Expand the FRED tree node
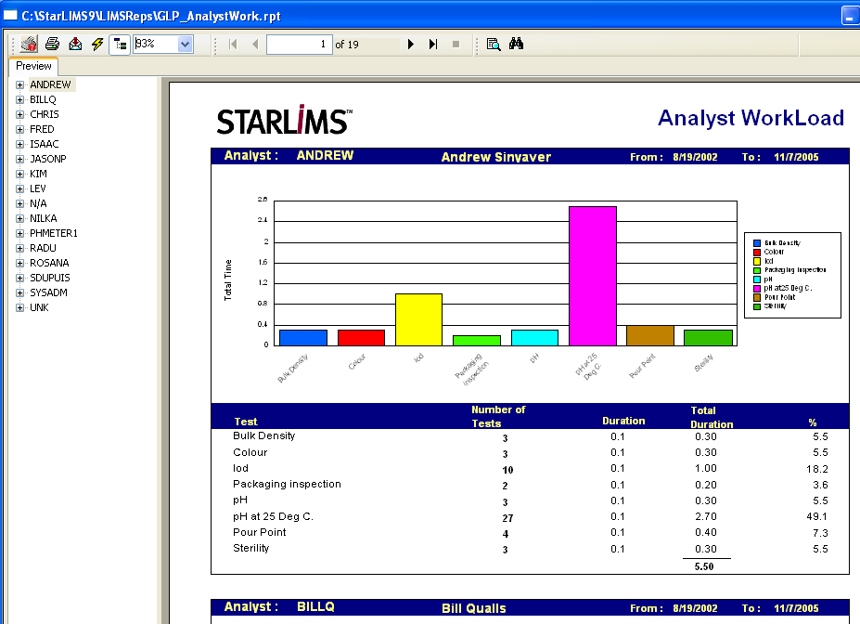This screenshot has height=624, width=860. click(x=19, y=129)
